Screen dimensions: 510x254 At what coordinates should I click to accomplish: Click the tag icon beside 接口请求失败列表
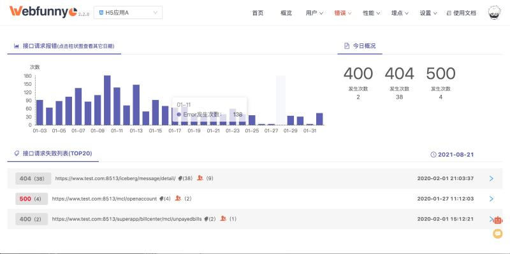pyautogui.click(x=17, y=153)
